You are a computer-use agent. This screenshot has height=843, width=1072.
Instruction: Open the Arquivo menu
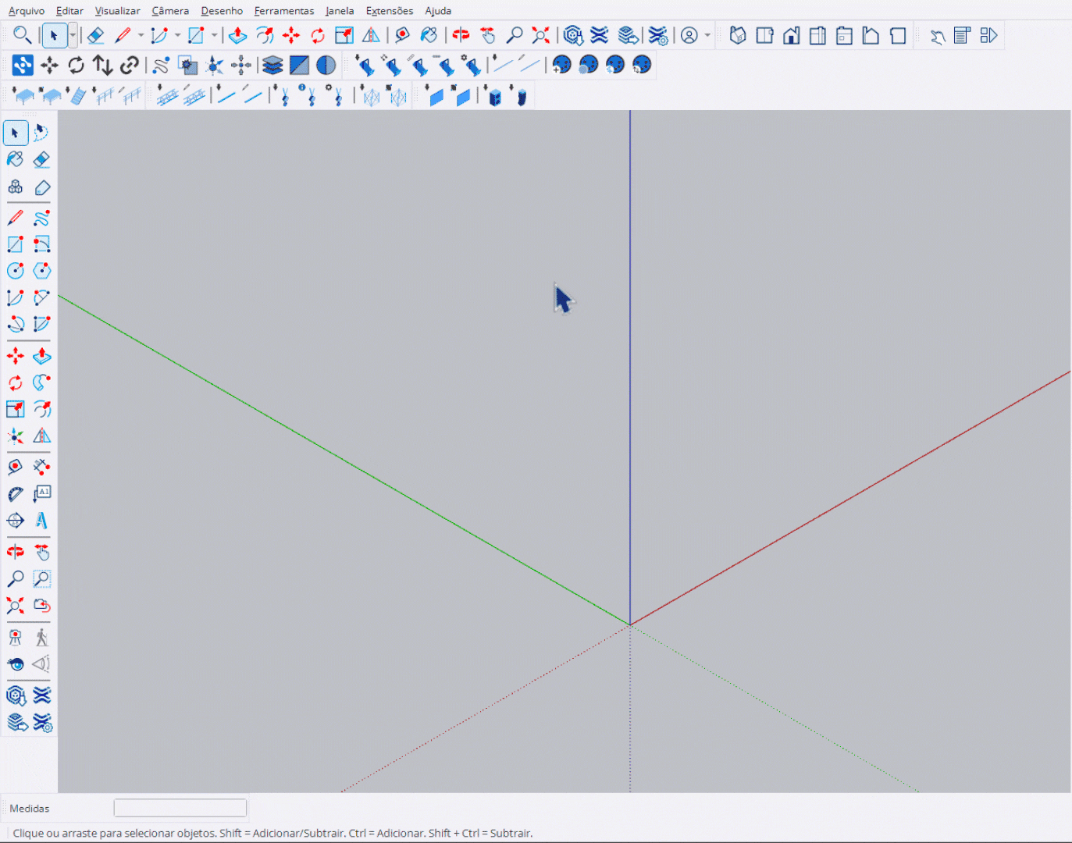26,11
